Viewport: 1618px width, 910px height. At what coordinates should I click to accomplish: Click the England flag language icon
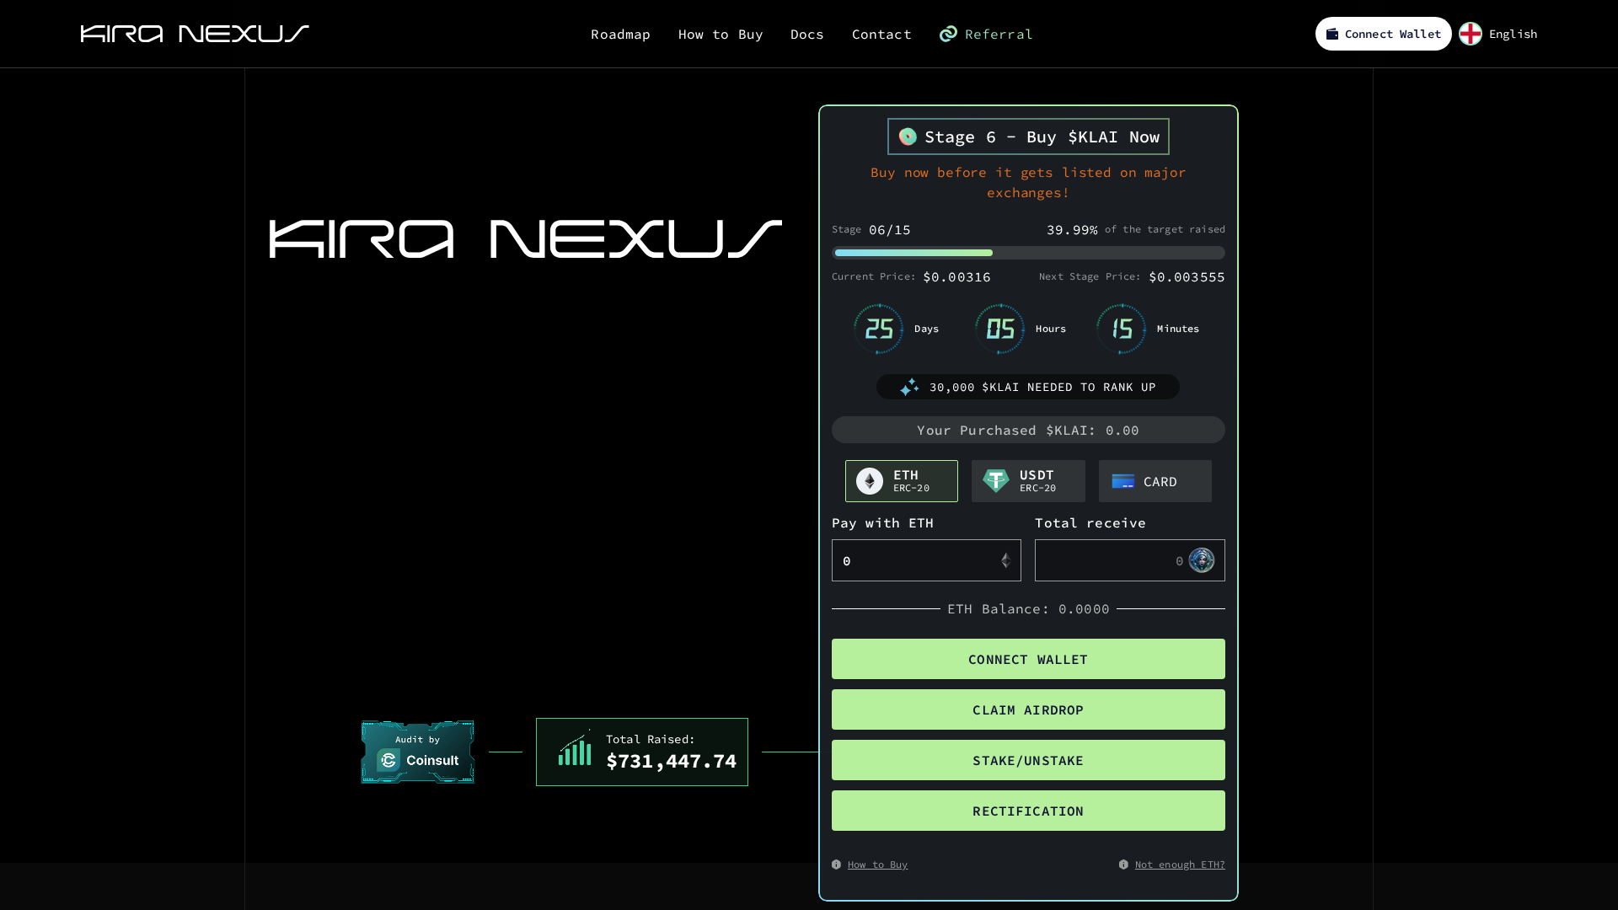[1471, 34]
